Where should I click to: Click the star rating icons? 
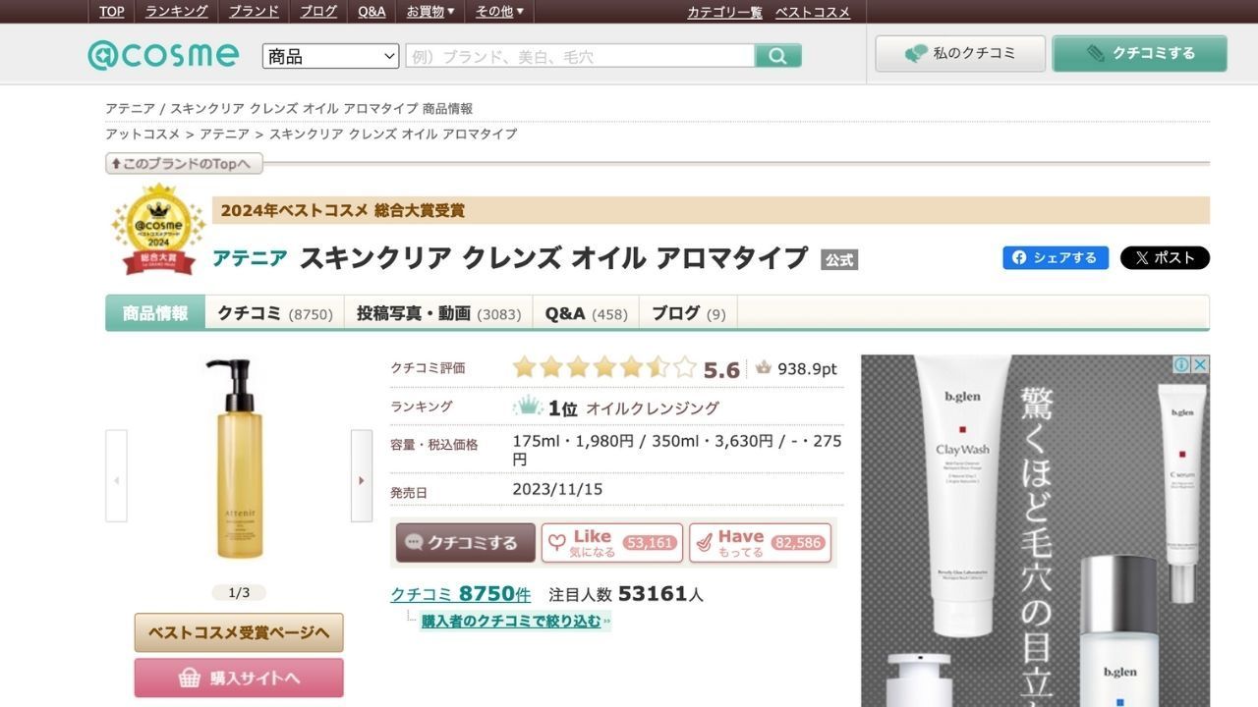[604, 368]
